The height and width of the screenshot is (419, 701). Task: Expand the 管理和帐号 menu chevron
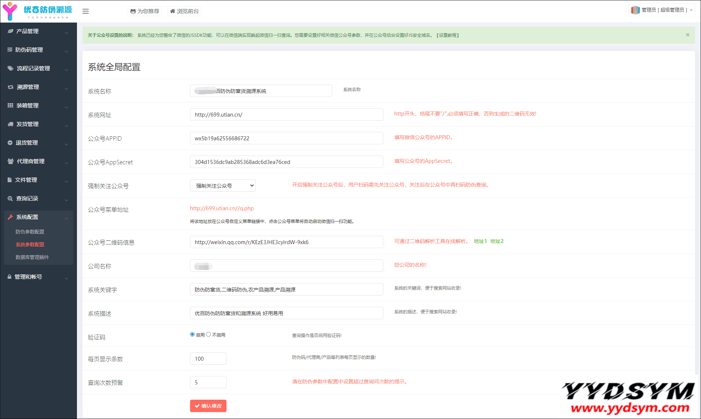(66, 278)
